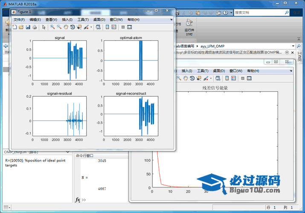Insert Colorbar via Figure 1 toolbar icon
Image resolution: width=305 pixels, height=213 pixels.
point(107,27)
